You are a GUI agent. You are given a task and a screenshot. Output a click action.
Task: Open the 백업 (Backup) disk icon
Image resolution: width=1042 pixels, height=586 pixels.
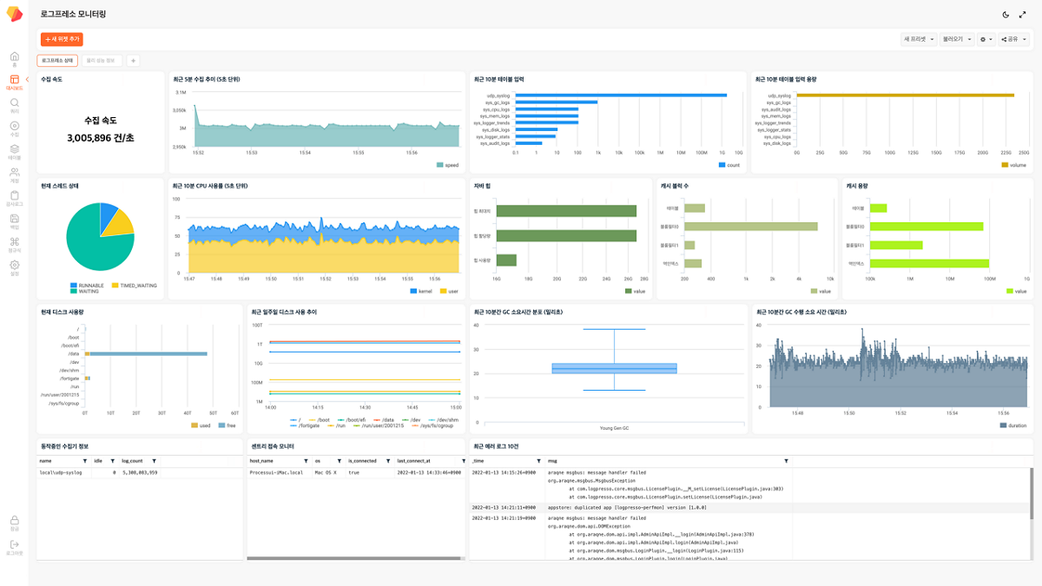tap(15, 220)
